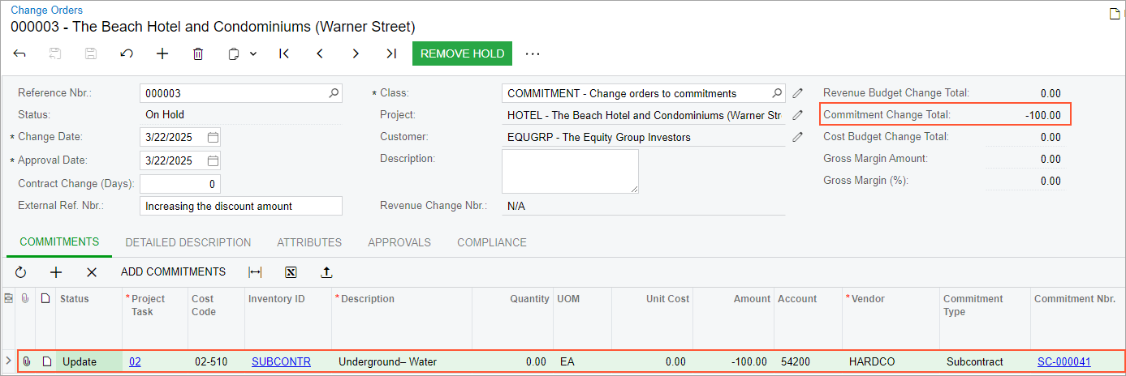Open the Approval Date calendar picker
Viewport: 1126px width, 376px height.
coord(213,160)
